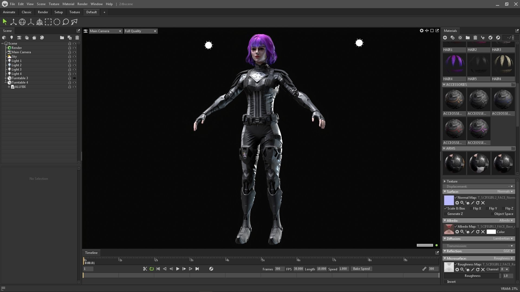Open Normal Map settings gear icon
Image resolution: width=520 pixels, height=292 pixels.
pyautogui.click(x=457, y=203)
